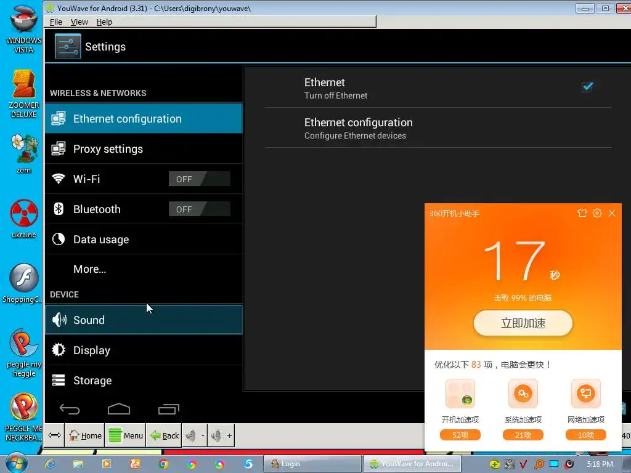Click the 立即加速 speed-up button
Image resolution: width=631 pixels, height=473 pixels.
[523, 323]
